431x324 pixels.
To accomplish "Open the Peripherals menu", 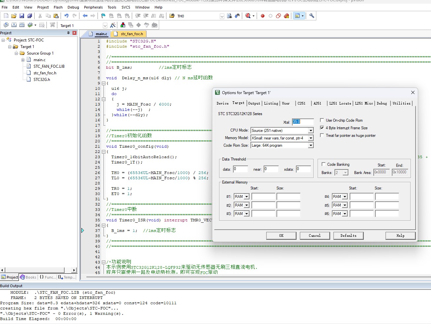I will 93,7.
